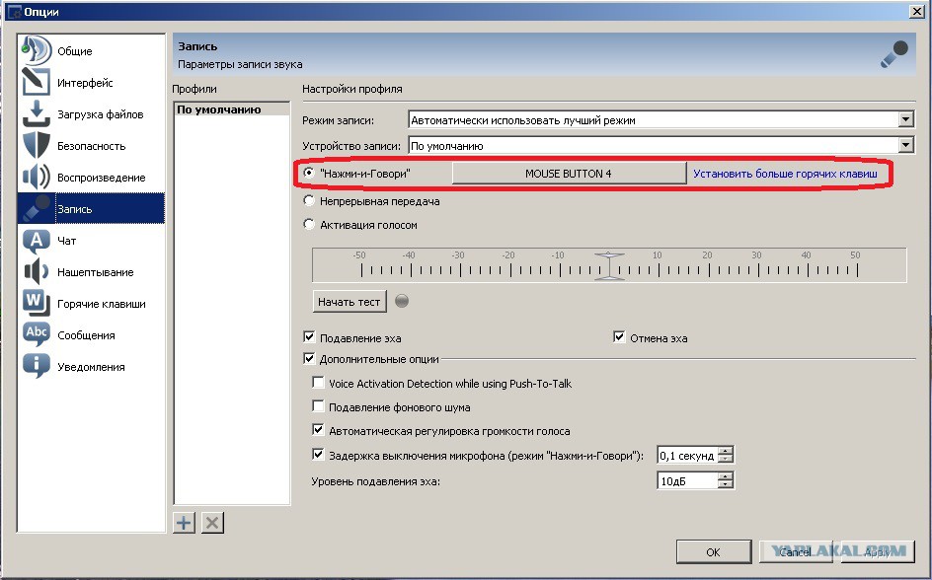Click the plus icon to add profile

[x=185, y=523]
